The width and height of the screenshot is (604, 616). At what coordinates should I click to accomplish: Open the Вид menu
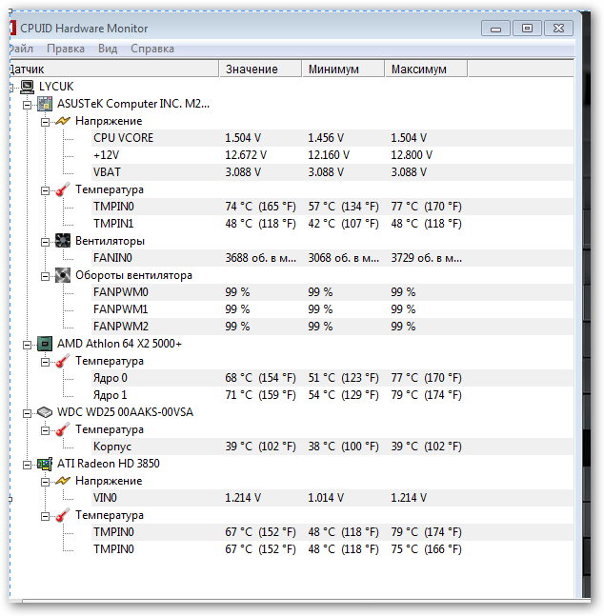(x=108, y=49)
